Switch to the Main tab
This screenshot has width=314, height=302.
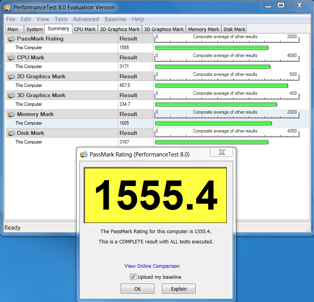coord(14,29)
